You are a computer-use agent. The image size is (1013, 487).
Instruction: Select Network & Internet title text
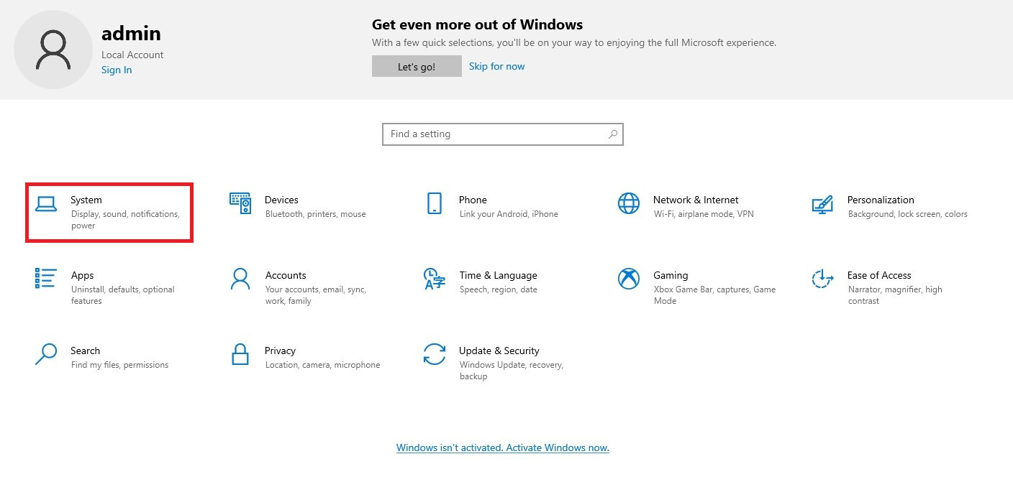(x=696, y=200)
